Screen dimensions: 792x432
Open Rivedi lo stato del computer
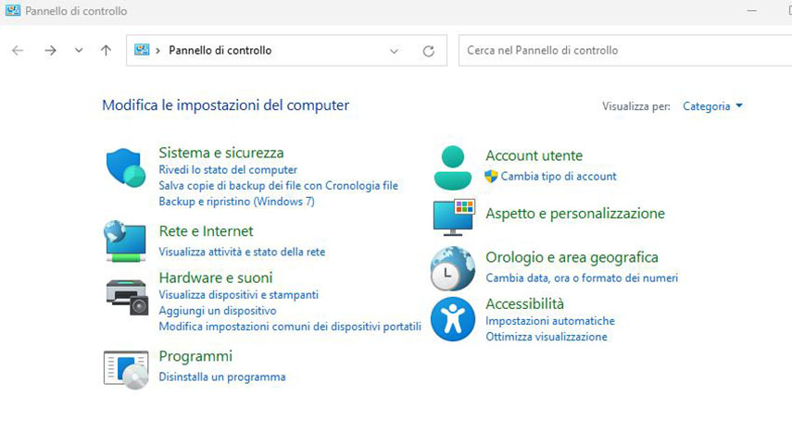228,169
